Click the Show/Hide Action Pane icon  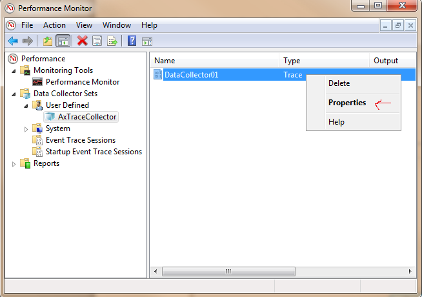pyautogui.click(x=147, y=41)
